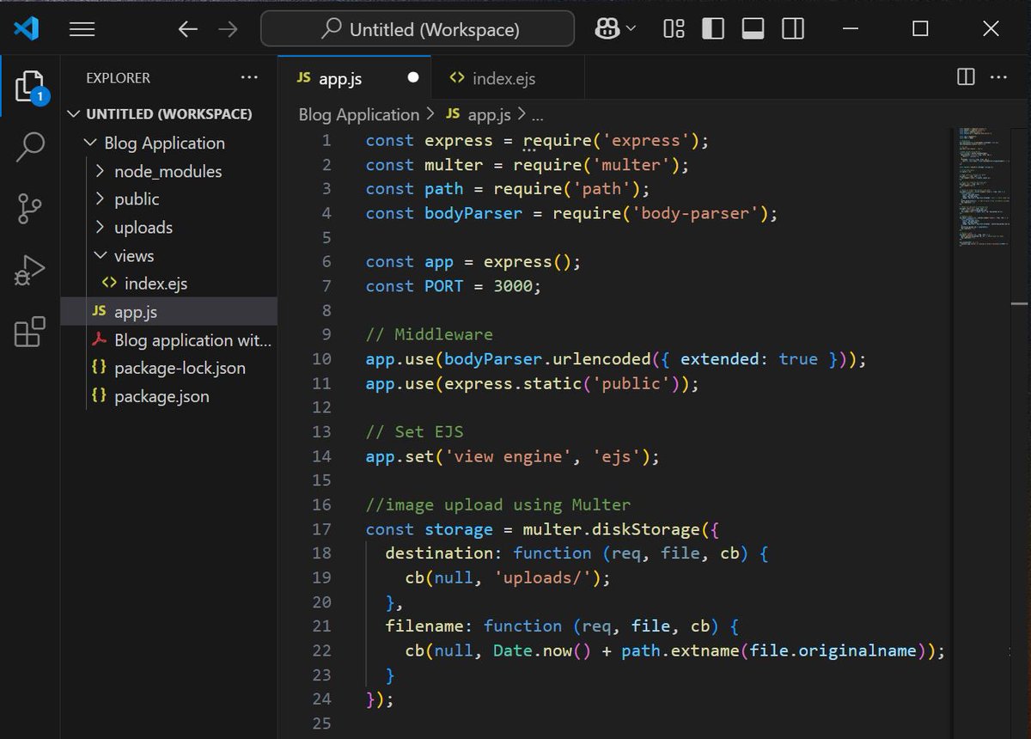Click the '// Middleware' comment
The height and width of the screenshot is (739, 1031).
point(430,334)
